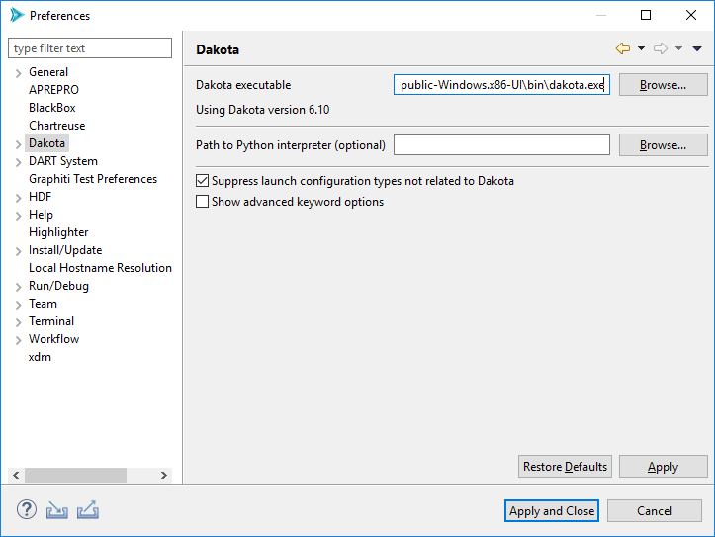Open the forward history dropdown arrow
This screenshot has width=715, height=537.
(x=678, y=48)
